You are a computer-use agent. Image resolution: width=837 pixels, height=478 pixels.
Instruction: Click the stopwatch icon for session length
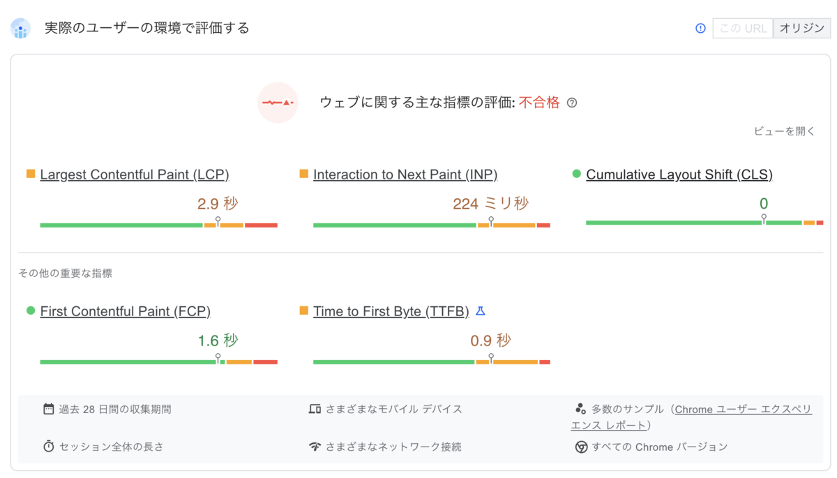pyautogui.click(x=49, y=446)
